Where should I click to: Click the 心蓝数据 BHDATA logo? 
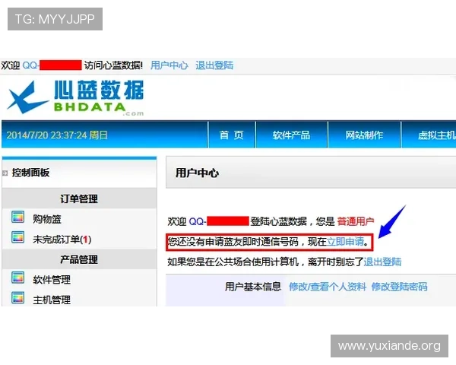pos(75,98)
